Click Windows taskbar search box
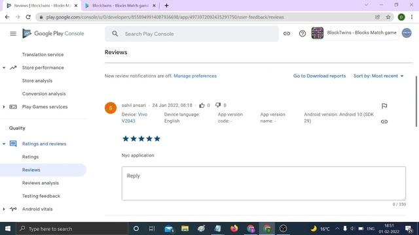Image resolution: width=419 pixels, height=235 pixels. (x=72, y=228)
